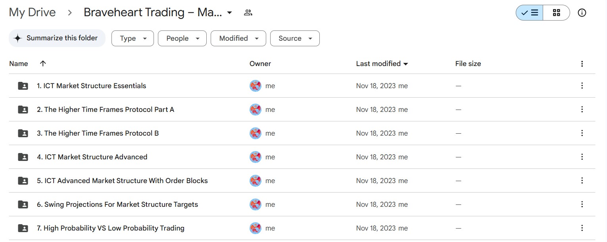Open the Modified filter dropdown
Image resolution: width=607 pixels, height=242 pixels.
[238, 38]
